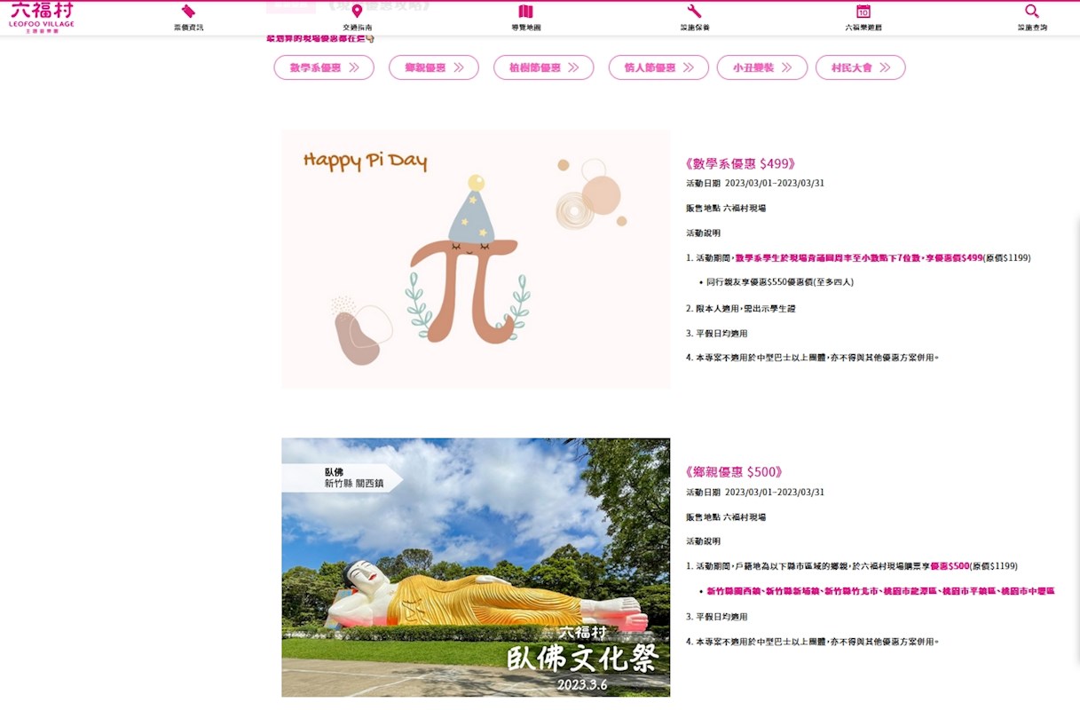Click 販售地點 六福村現場 under 鄉親優惠
1080x710 pixels.
tap(726, 517)
